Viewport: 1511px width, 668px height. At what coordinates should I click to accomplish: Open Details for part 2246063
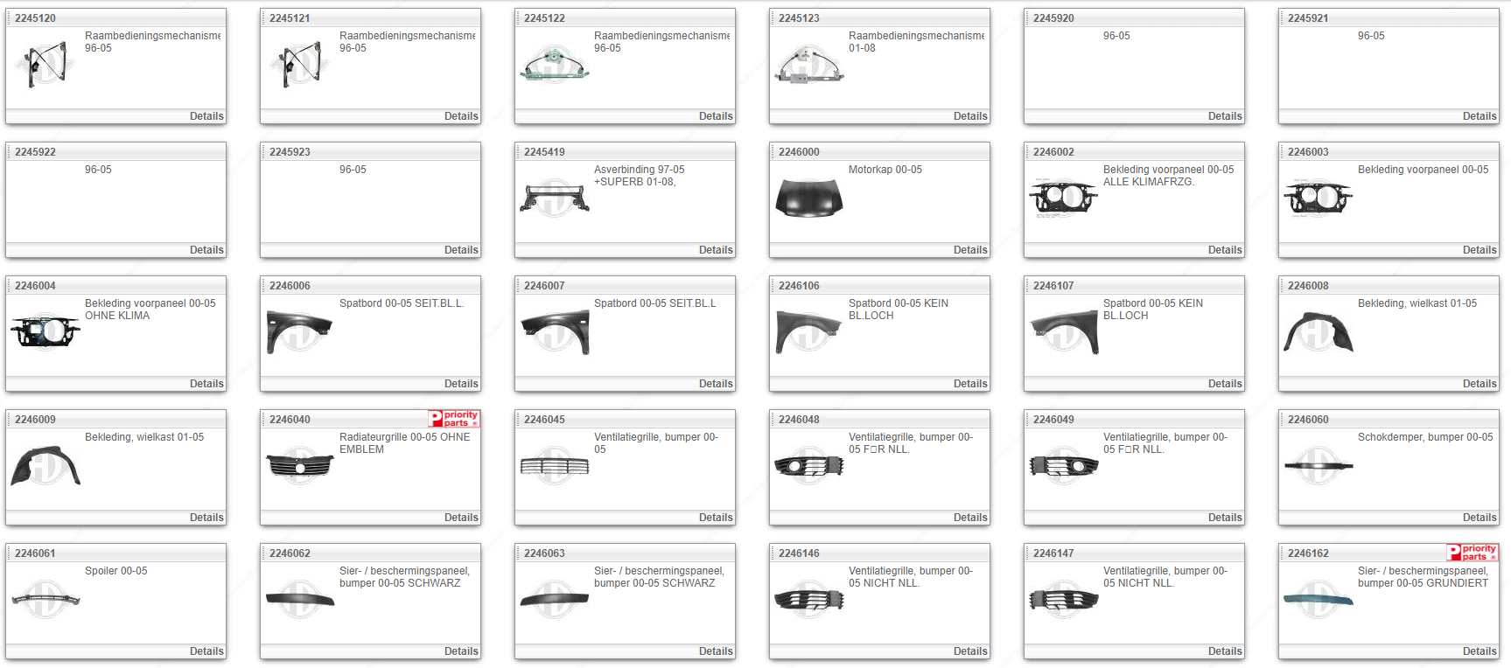point(715,651)
